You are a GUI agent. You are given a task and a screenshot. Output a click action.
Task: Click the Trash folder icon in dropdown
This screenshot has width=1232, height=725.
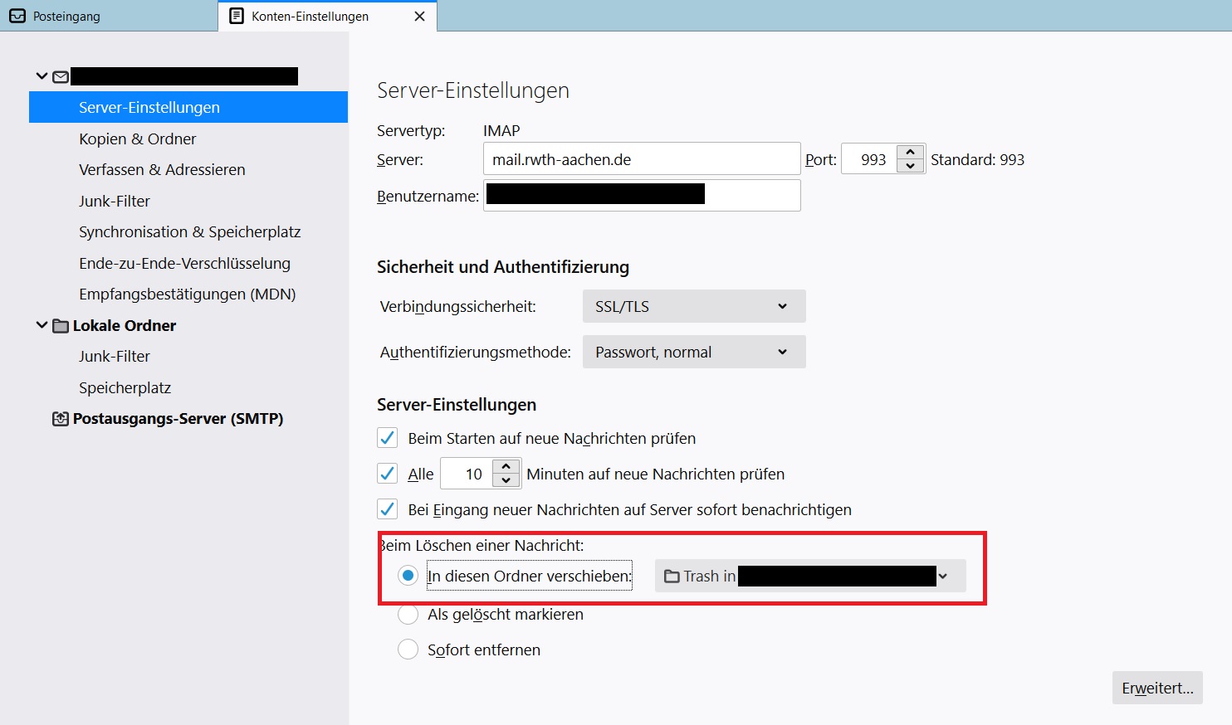672,577
